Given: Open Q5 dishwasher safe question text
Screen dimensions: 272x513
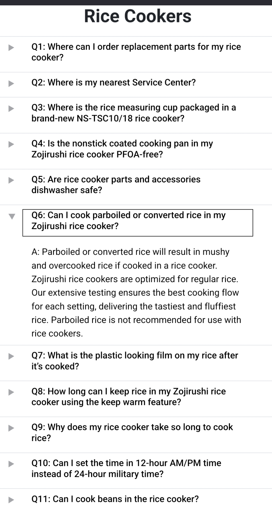Looking at the screenshot, I should 116,185.
